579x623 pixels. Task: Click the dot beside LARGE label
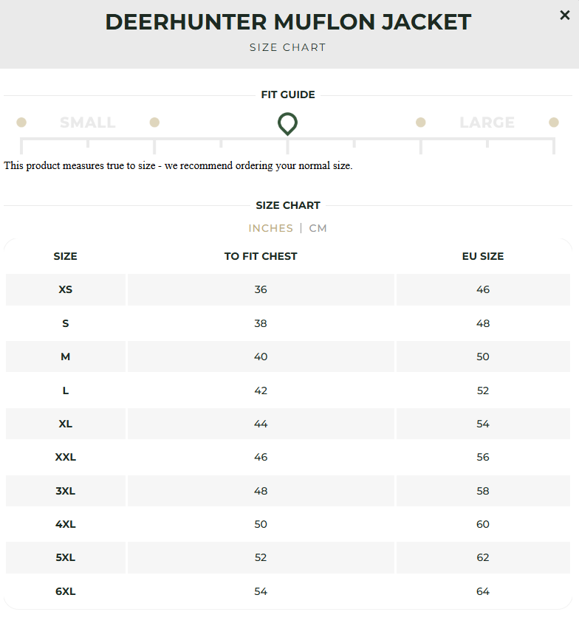pos(420,122)
